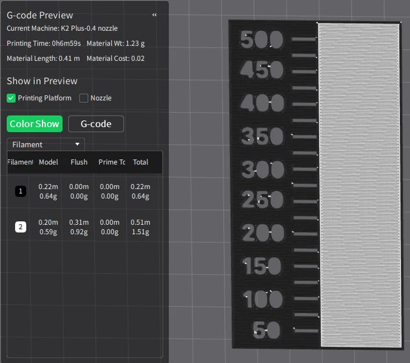Enable the Nozzle checkbox

click(84, 98)
